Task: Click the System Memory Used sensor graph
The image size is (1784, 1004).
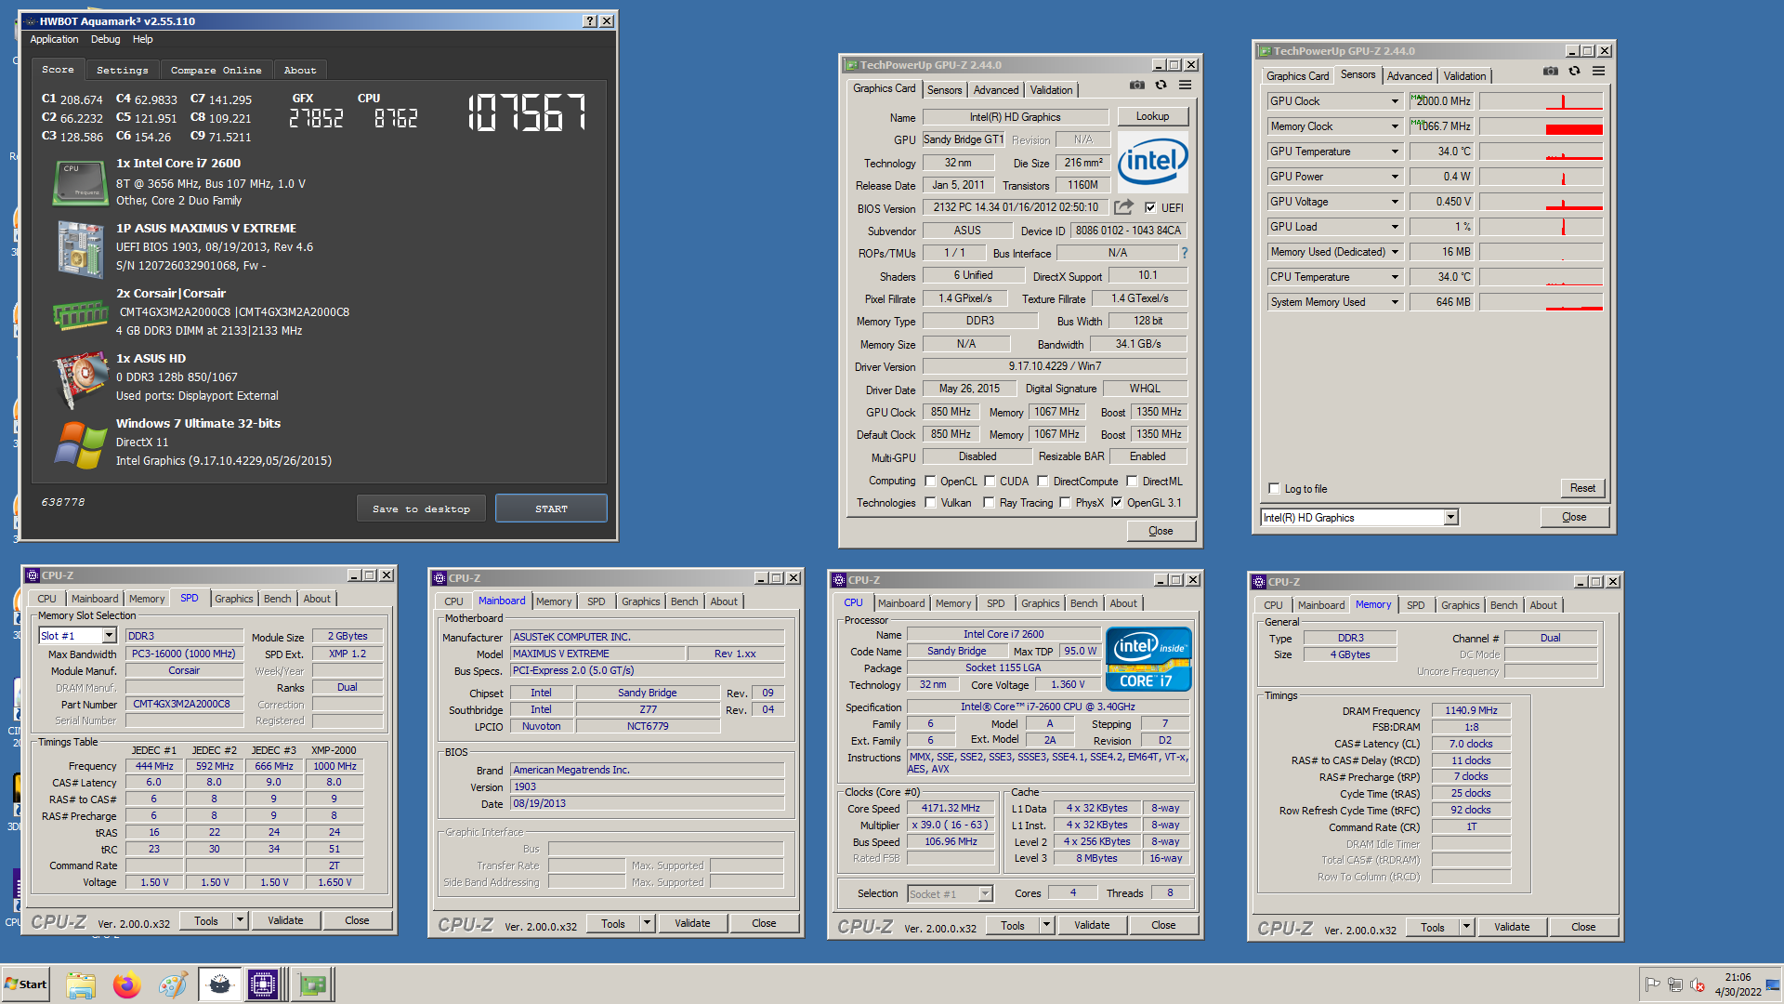Action: [1541, 302]
